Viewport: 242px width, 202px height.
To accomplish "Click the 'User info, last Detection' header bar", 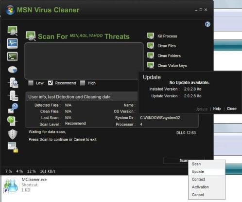I will [x=82, y=97].
